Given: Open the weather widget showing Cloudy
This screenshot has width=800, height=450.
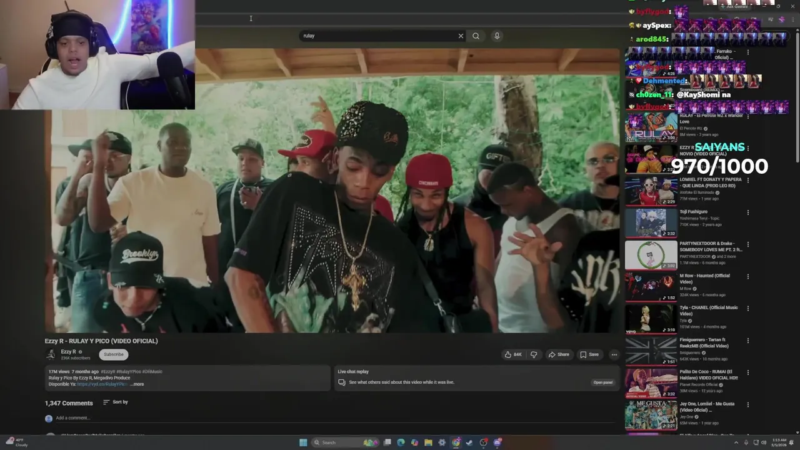Looking at the screenshot, I should pyautogui.click(x=16, y=442).
